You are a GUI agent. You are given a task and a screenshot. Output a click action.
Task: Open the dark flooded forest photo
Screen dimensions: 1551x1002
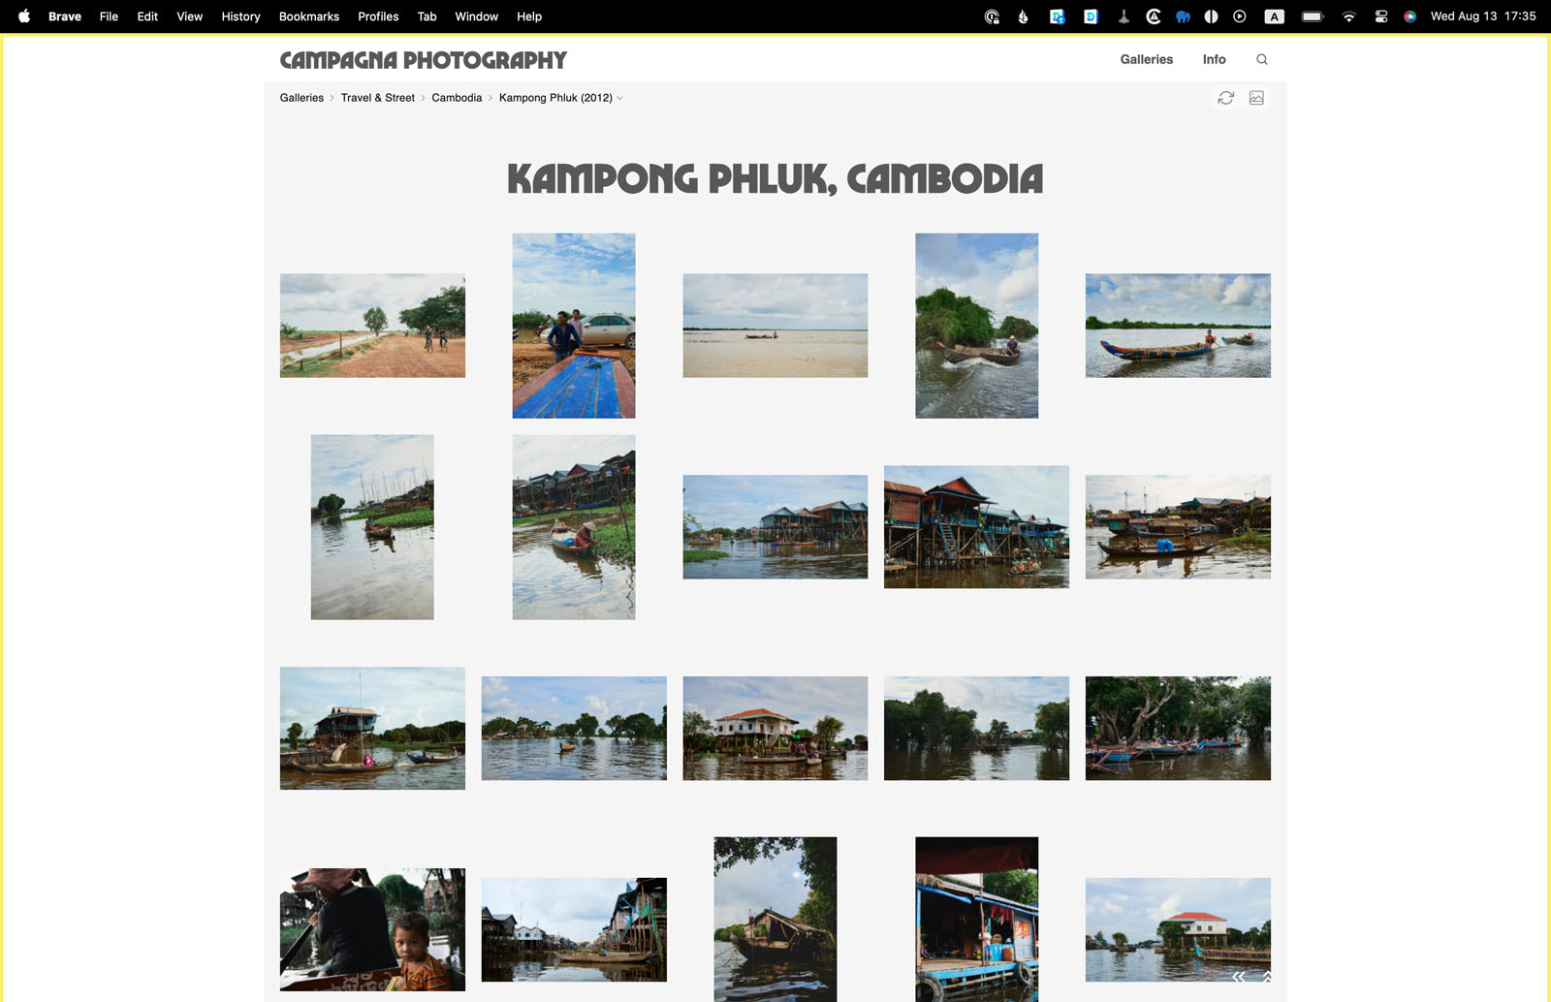pos(976,728)
